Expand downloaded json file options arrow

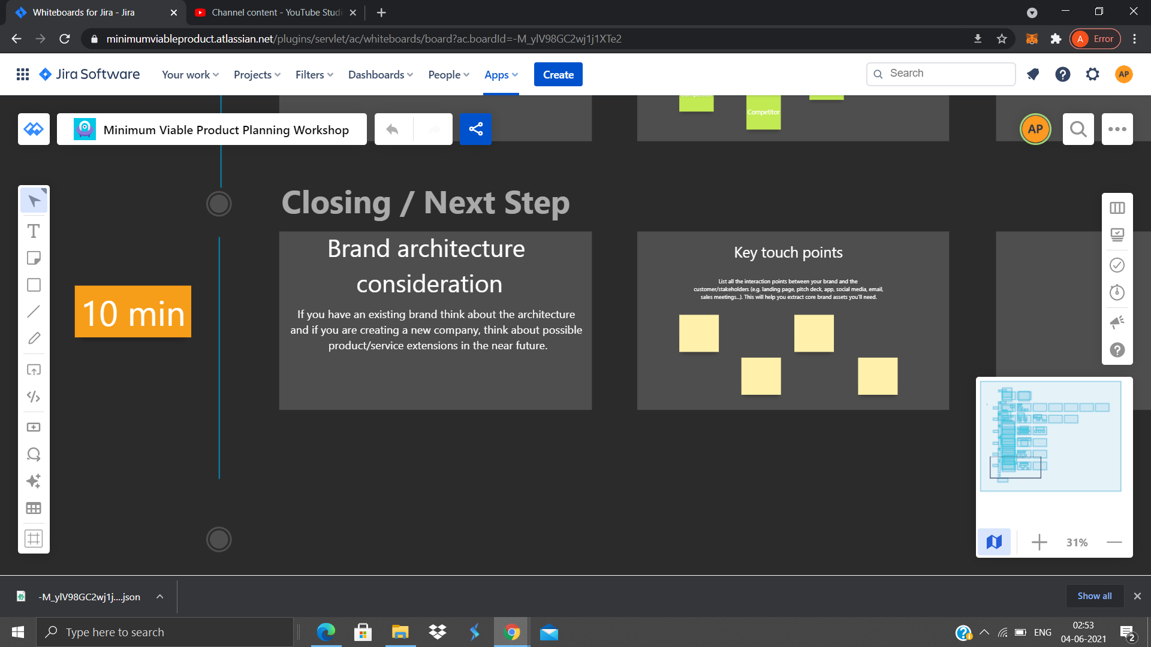click(159, 597)
